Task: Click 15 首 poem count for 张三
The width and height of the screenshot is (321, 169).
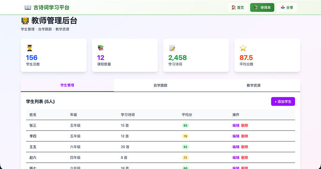Action: (125, 125)
